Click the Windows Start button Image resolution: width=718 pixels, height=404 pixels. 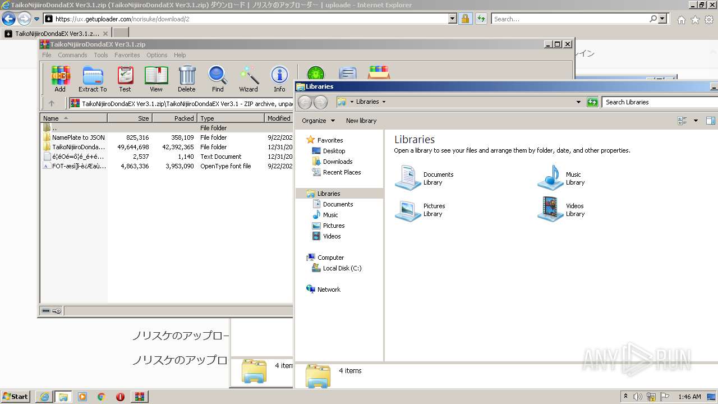[x=16, y=397]
